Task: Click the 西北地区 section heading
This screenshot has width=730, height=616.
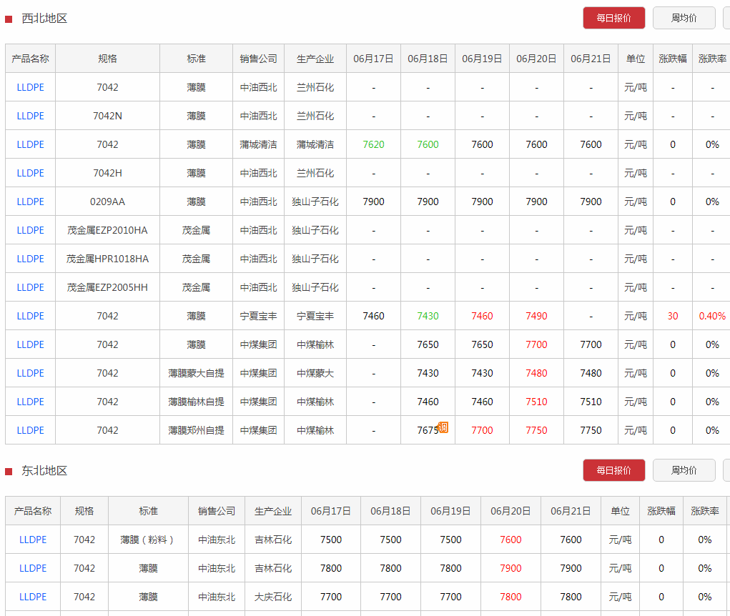Action: (44, 18)
